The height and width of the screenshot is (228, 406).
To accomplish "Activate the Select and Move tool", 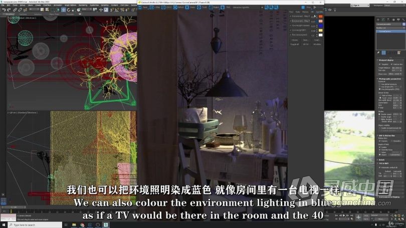I will pyautogui.click(x=64, y=10).
